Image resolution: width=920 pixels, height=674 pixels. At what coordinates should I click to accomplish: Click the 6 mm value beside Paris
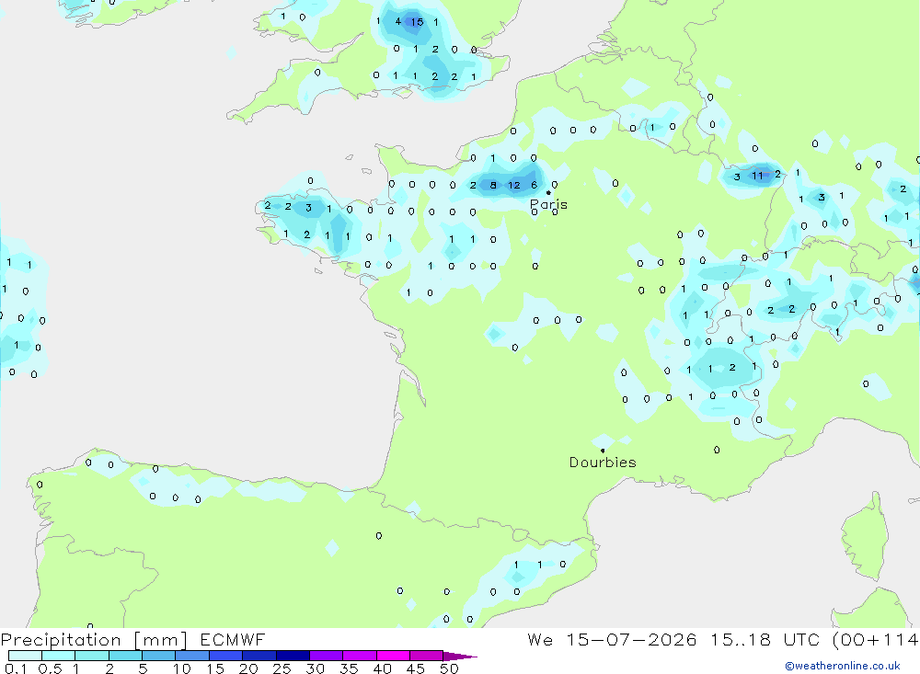click(x=534, y=186)
